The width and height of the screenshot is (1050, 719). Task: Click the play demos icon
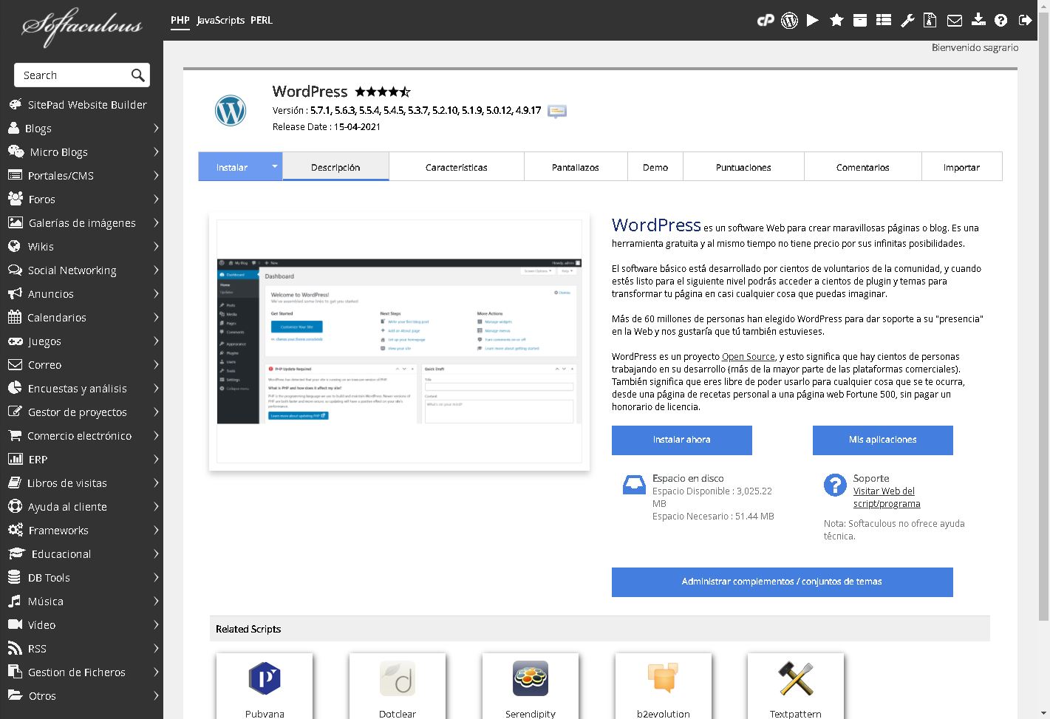coord(813,20)
